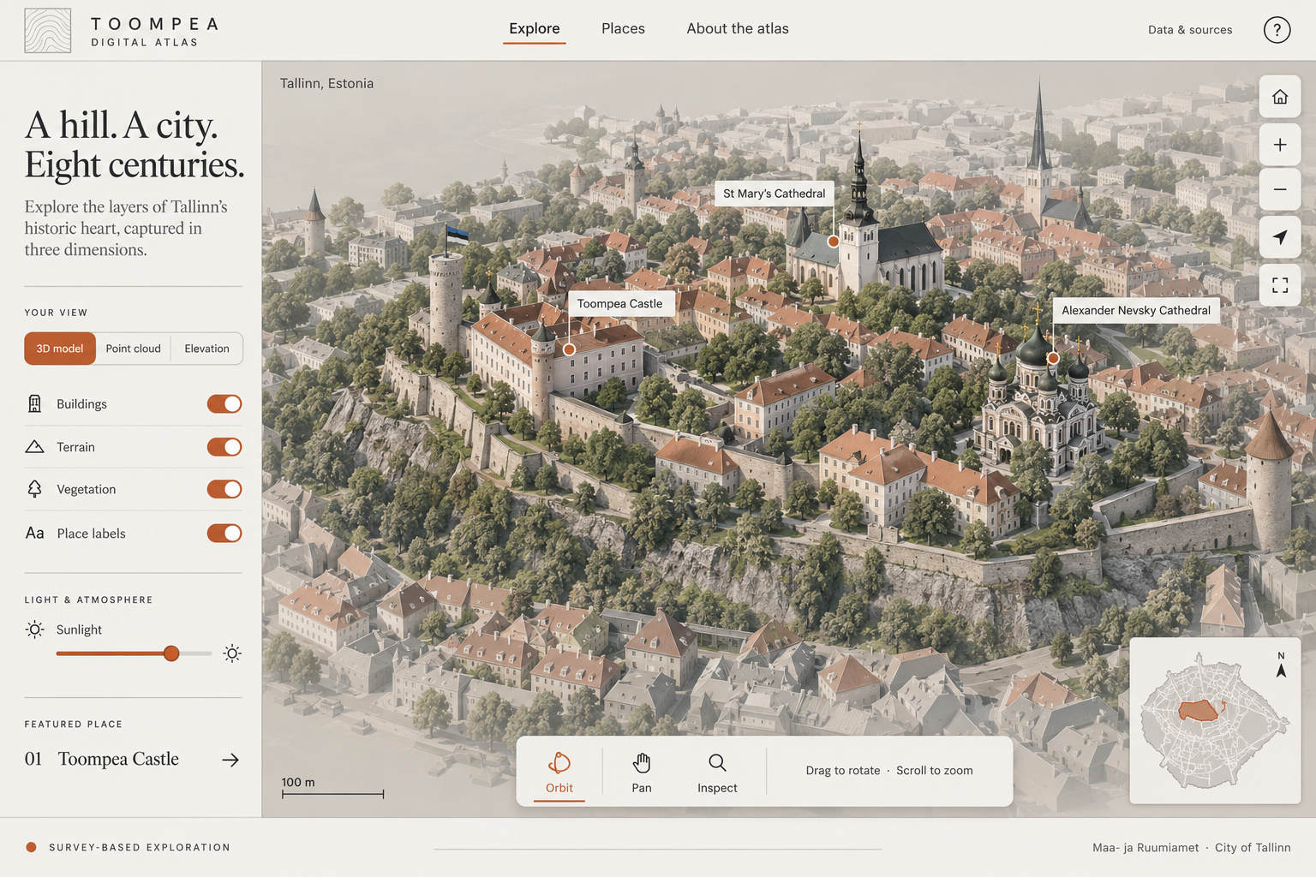Click the 100 m scale bar label
Viewport: 1316px width, 877px height.
click(x=298, y=782)
